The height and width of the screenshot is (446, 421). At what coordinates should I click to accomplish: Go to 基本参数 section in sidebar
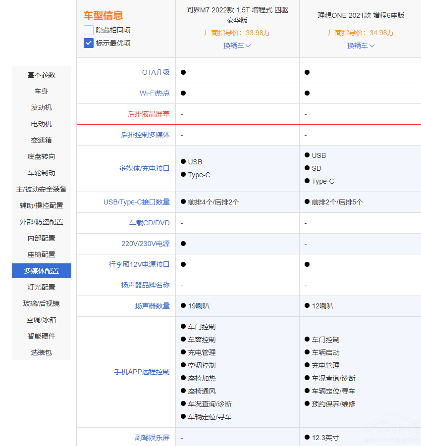[x=42, y=75]
